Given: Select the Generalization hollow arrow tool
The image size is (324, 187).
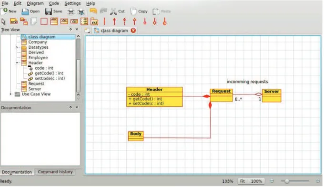Looking at the screenshot, I should coord(134,21).
